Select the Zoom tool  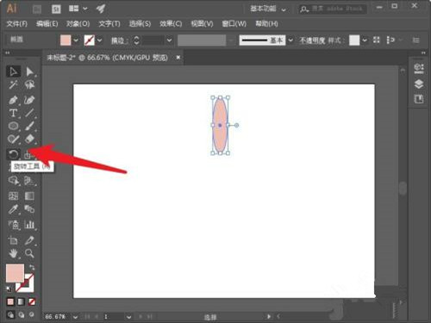[29, 253]
